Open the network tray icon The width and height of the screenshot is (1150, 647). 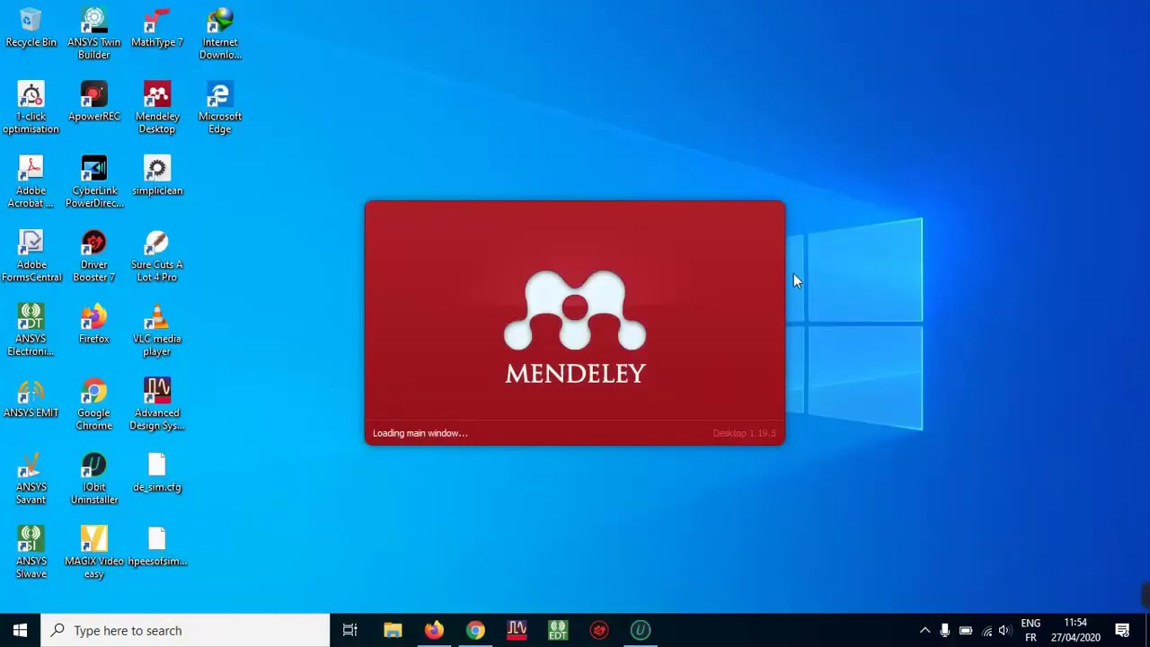pos(986,630)
